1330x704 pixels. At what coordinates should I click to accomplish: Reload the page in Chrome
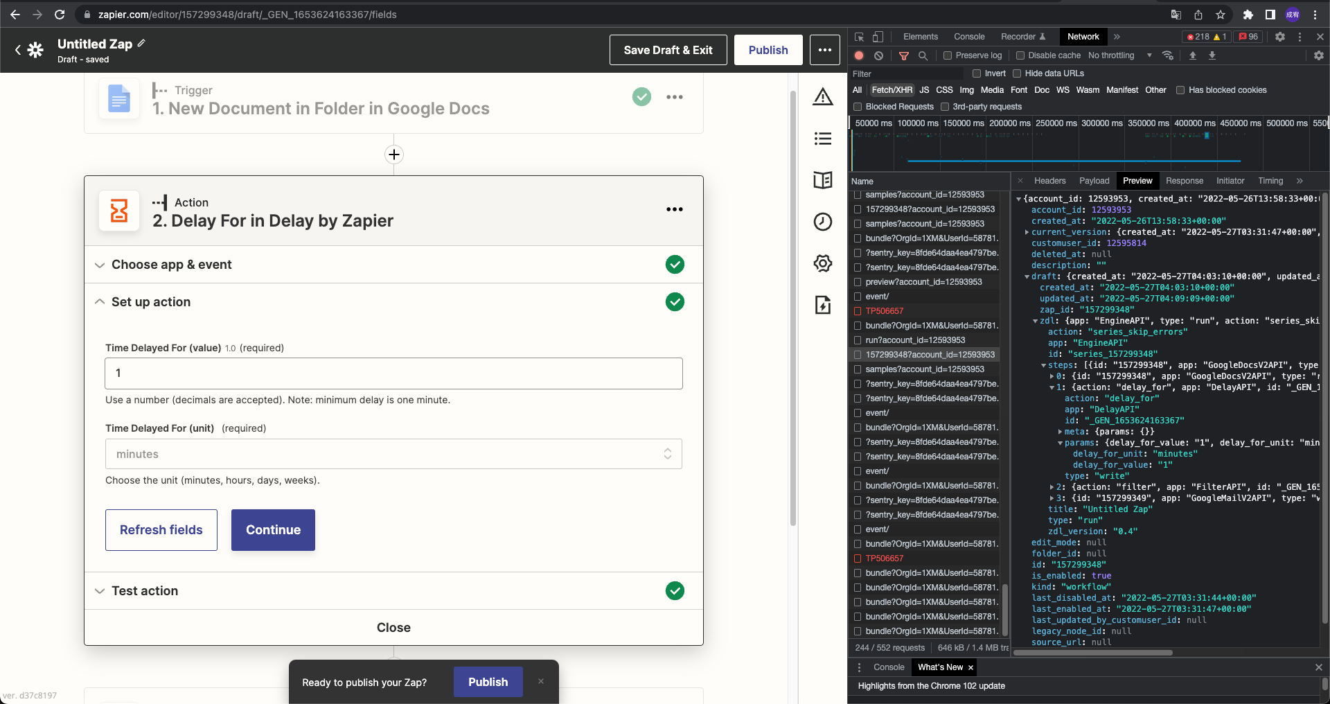pyautogui.click(x=60, y=15)
